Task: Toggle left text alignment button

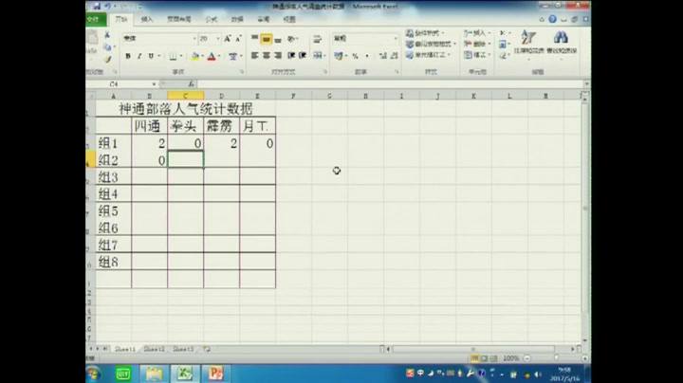Action: [x=254, y=56]
